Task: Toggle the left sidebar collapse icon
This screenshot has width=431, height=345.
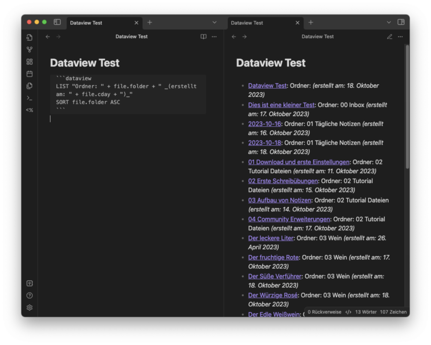Action: (57, 22)
